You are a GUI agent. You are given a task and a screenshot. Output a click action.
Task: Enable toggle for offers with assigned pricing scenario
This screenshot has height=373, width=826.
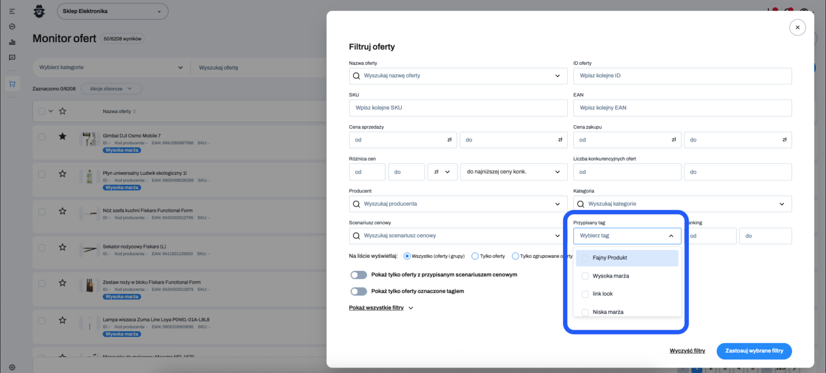coord(358,275)
